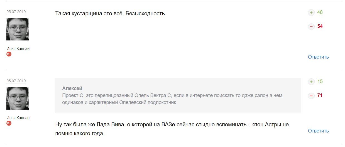
Task: Select the red 71 downvote count
Action: (x=320, y=95)
